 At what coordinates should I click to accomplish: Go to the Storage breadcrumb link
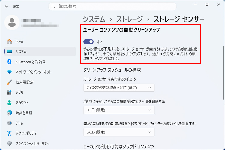click(x=130, y=19)
